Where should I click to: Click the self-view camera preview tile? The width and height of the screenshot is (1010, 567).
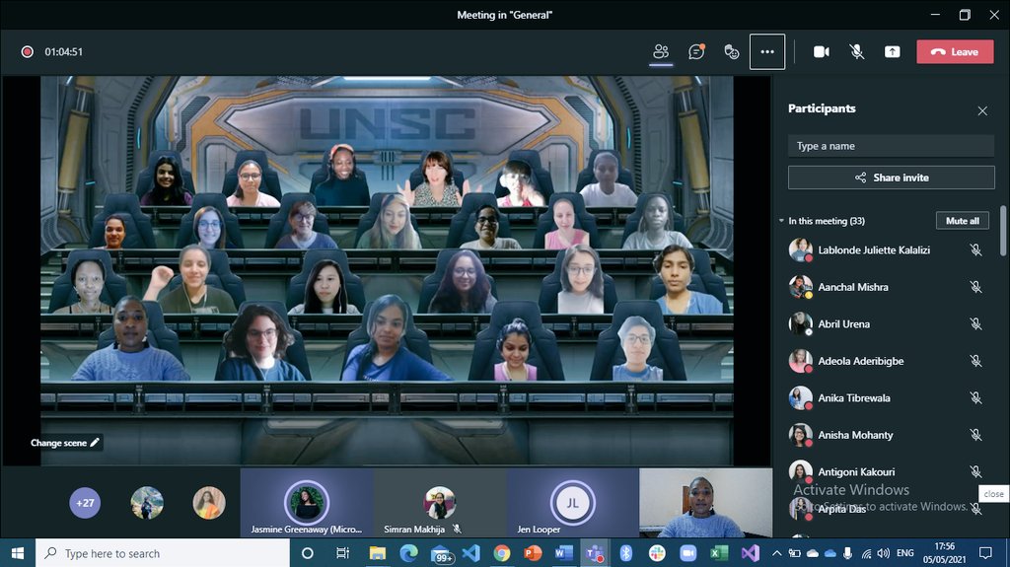(705, 503)
